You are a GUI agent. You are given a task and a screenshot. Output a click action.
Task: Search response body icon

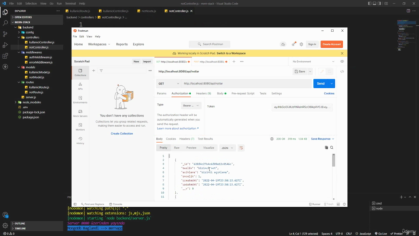332,147
